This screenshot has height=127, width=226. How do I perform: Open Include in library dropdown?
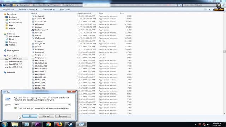[28, 10]
